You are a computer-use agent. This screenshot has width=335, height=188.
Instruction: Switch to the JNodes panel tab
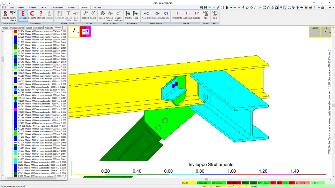tap(58, 28)
